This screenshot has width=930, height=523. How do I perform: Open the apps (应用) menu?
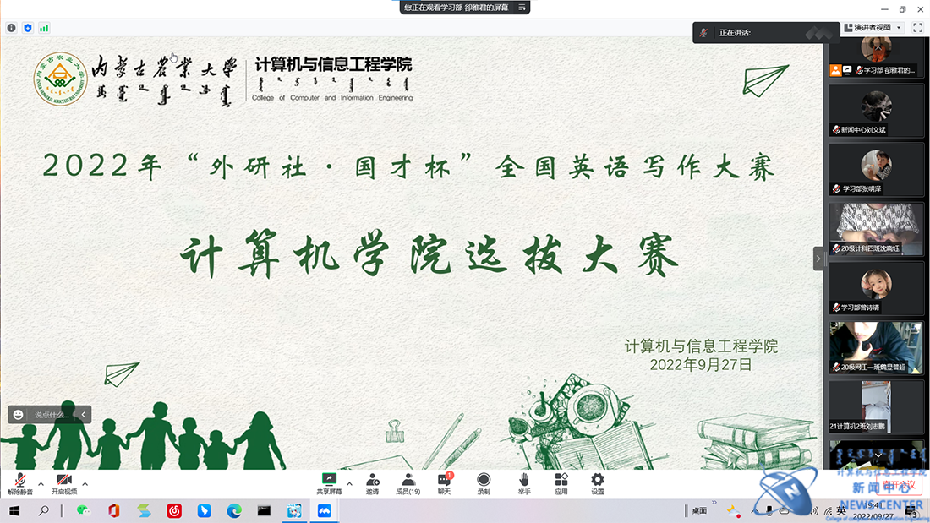[561, 483]
